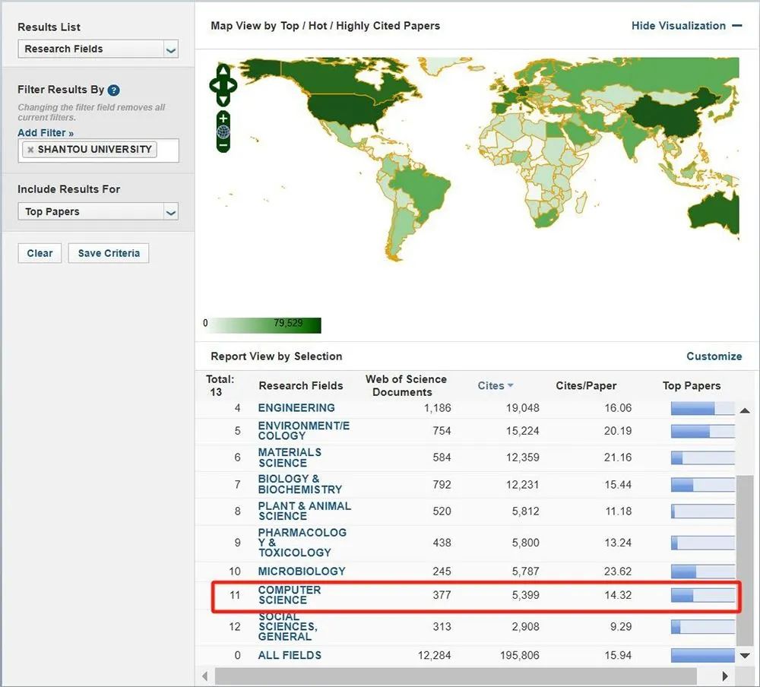Image resolution: width=760 pixels, height=687 pixels.
Task: Zoom out of the map with the minus button
Action: coord(223,145)
